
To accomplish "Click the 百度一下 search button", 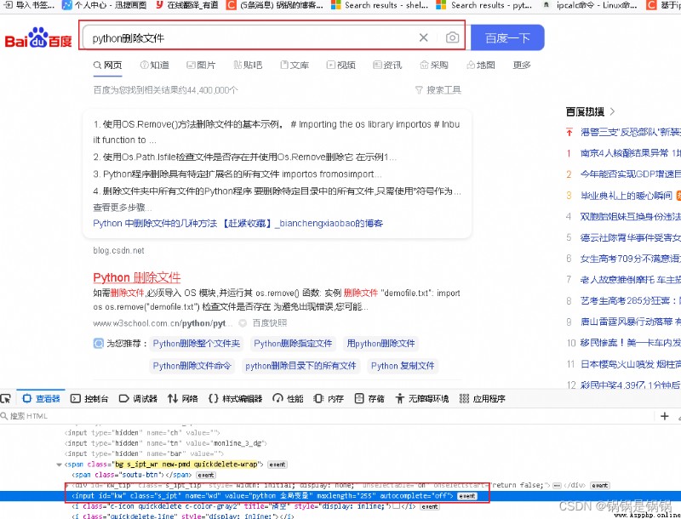I will tap(507, 37).
